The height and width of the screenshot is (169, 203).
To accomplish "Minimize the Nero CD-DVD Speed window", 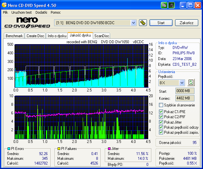I will [x=183, y=5].
